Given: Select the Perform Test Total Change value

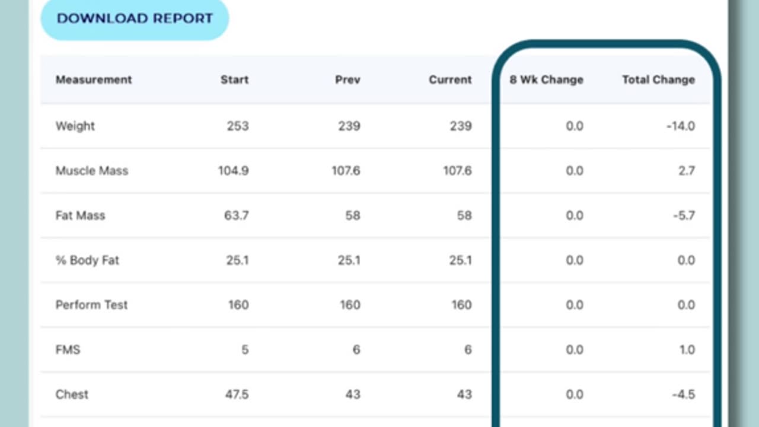Looking at the screenshot, I should 686,305.
